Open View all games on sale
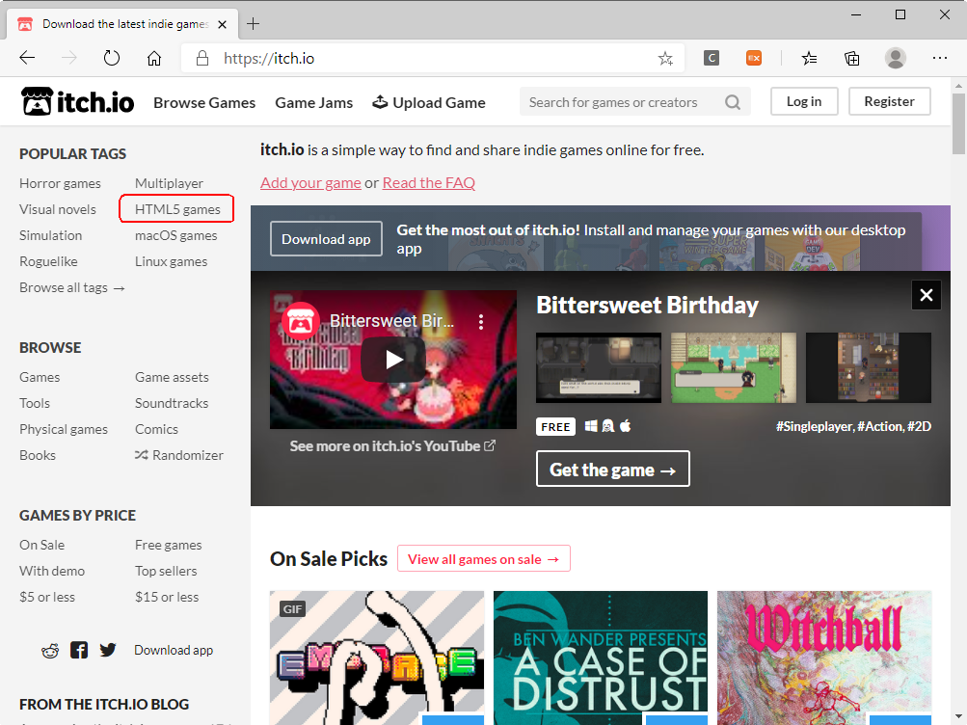The image size is (967, 725). pos(484,558)
